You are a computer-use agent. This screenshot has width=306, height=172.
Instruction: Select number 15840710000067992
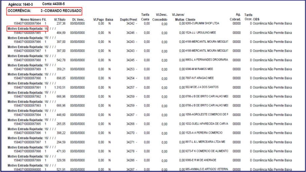tap(27, 97)
